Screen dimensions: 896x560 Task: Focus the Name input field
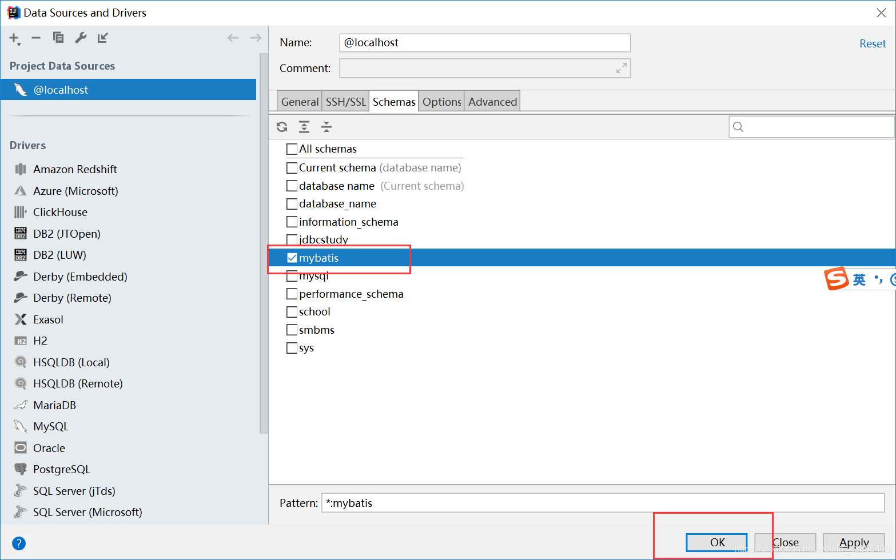(485, 43)
